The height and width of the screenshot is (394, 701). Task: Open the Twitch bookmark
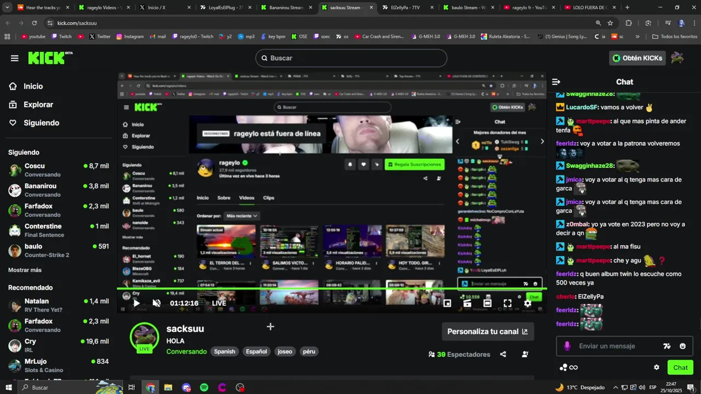click(x=61, y=37)
